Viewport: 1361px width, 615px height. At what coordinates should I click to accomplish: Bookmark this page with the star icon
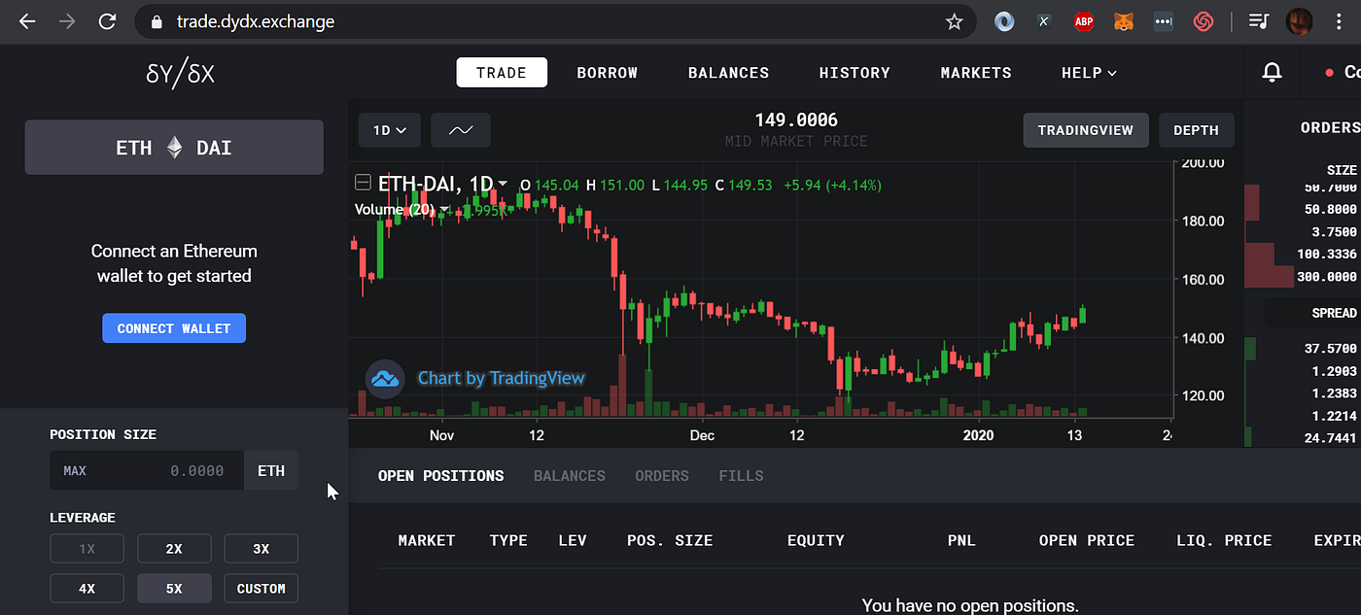pyautogui.click(x=954, y=21)
